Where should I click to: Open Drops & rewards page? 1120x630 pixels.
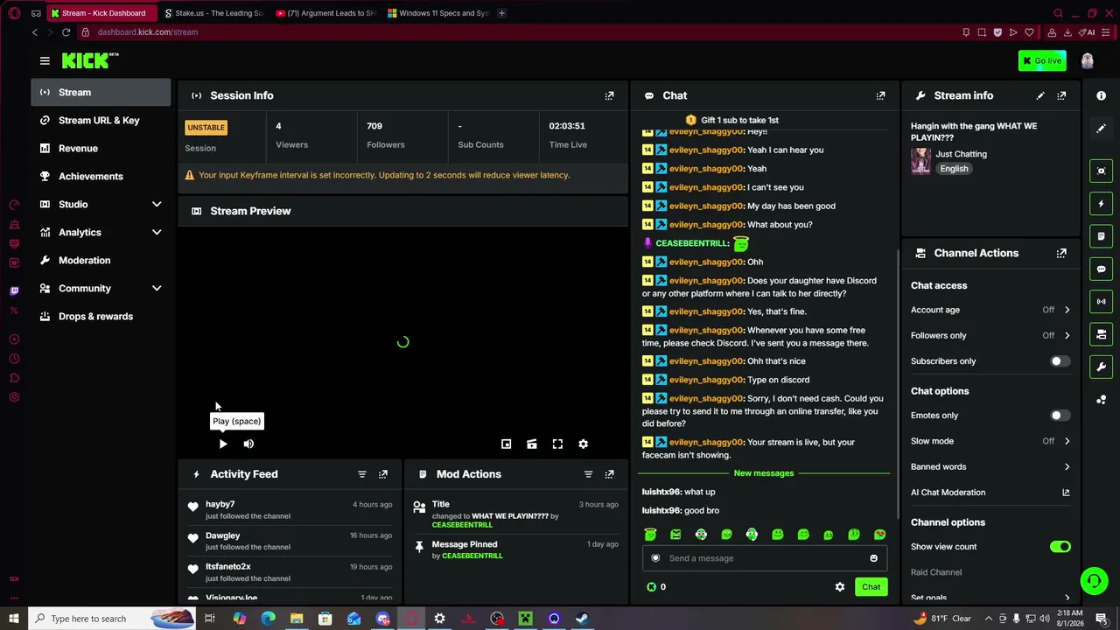point(101,316)
